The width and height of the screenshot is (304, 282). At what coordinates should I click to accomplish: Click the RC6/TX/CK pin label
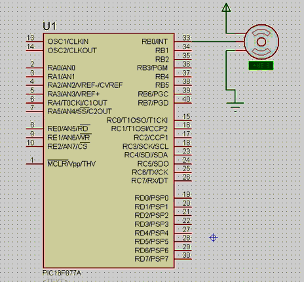(x=150, y=172)
